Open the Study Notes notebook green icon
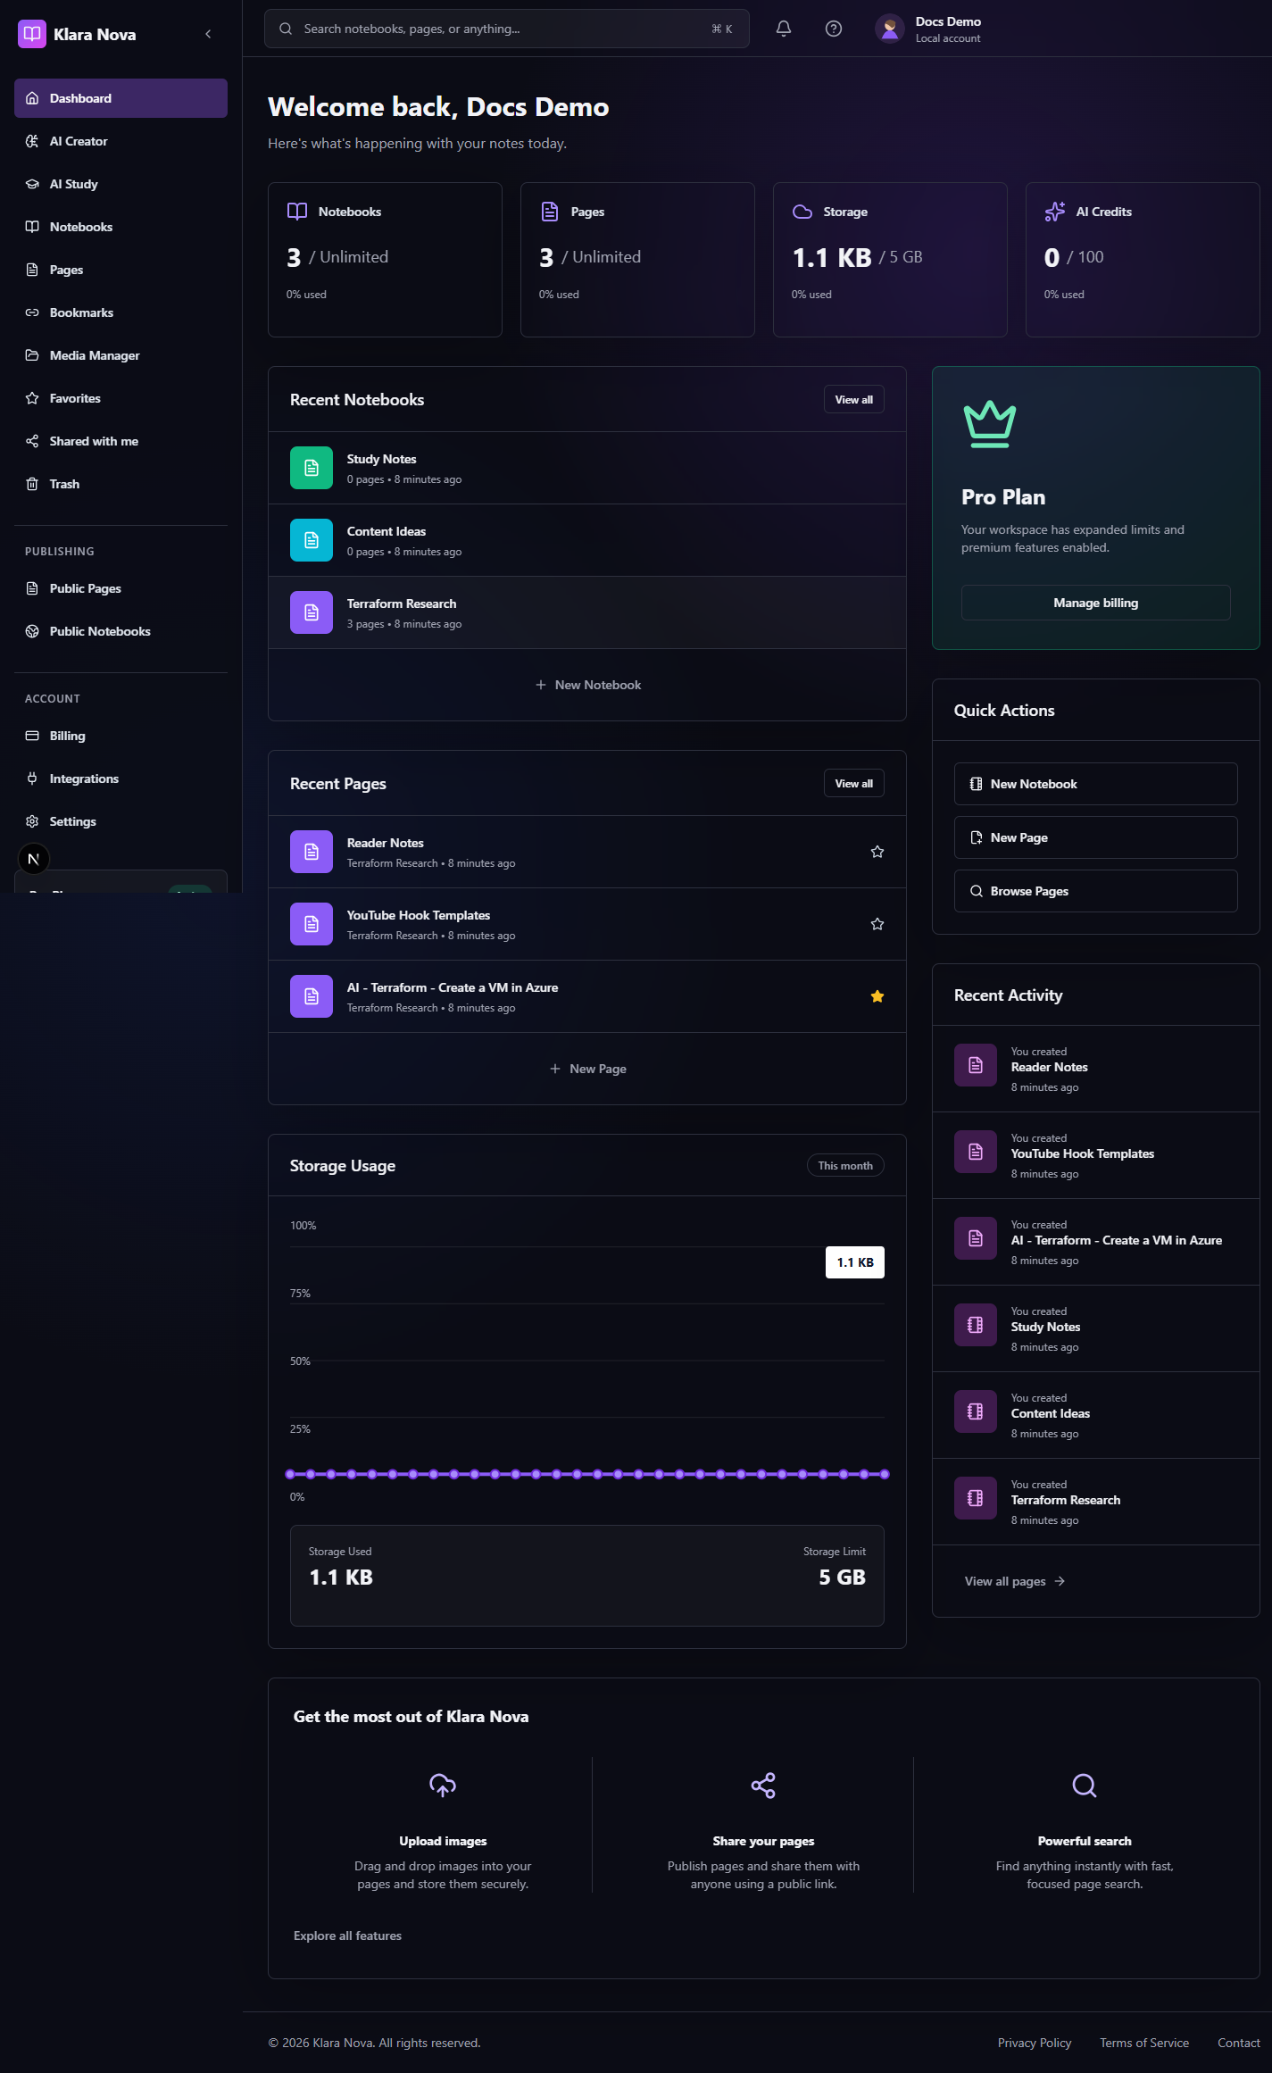The height and width of the screenshot is (2073, 1272). click(312, 468)
